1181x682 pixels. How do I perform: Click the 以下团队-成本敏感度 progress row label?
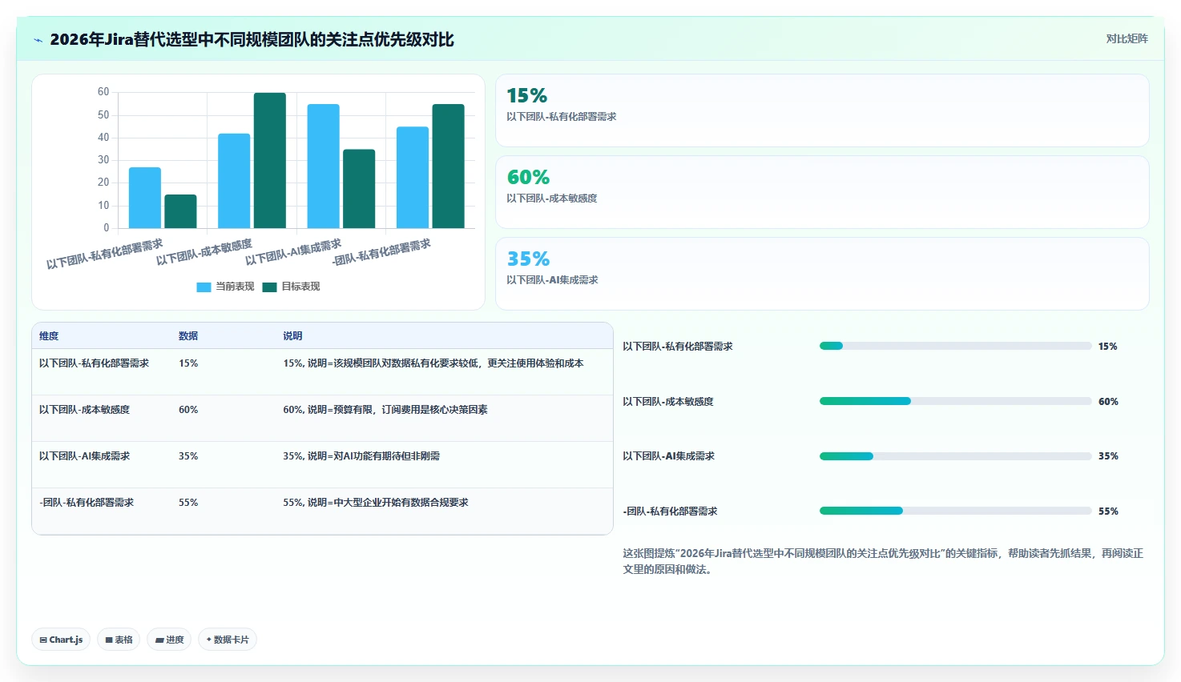(x=668, y=402)
